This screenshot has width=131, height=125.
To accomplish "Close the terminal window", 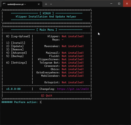I will tap(127, 4).
